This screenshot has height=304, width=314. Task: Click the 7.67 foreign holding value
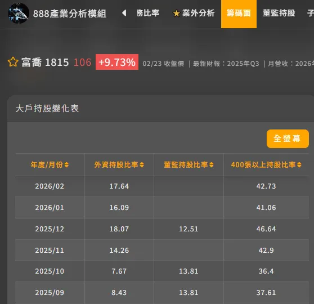point(119,271)
